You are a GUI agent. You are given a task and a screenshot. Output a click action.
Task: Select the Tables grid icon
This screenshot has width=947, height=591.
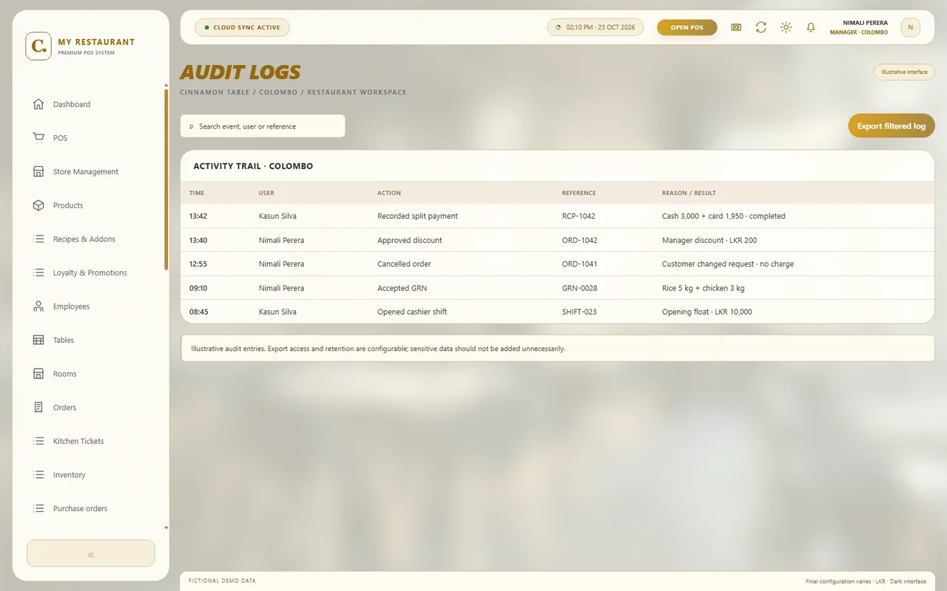[x=38, y=340]
